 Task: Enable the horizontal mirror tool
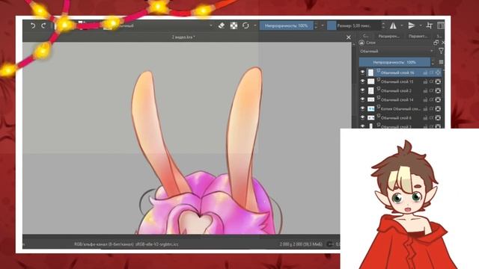point(393,25)
